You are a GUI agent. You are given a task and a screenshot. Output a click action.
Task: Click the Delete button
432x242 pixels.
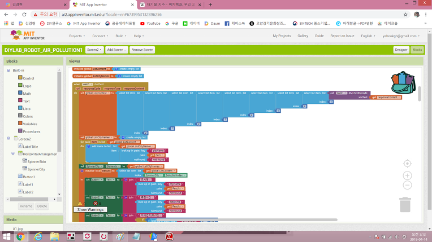tap(42, 206)
